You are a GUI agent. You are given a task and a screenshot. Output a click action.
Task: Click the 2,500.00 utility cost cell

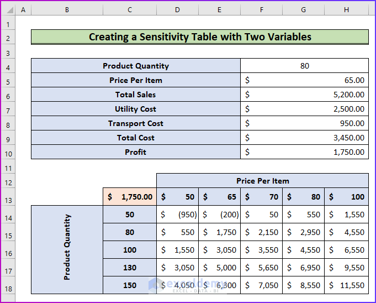click(x=305, y=109)
